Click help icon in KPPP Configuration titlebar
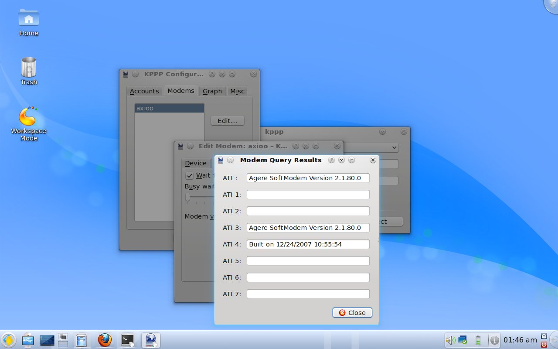 pos(212,74)
